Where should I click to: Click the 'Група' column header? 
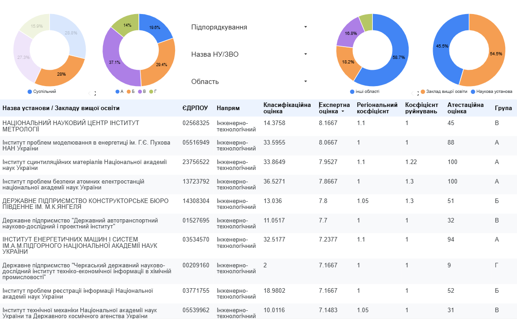[503, 108]
